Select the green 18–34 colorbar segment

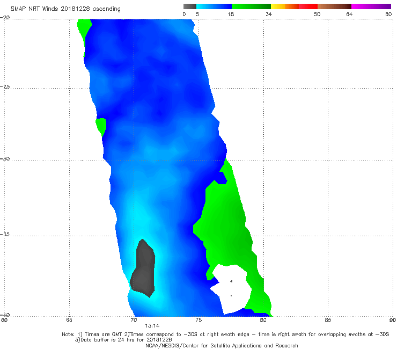252,6
